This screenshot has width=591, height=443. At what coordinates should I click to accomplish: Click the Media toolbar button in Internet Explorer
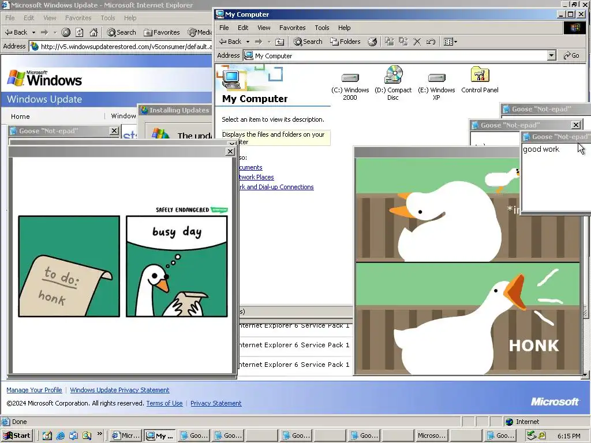coord(200,32)
